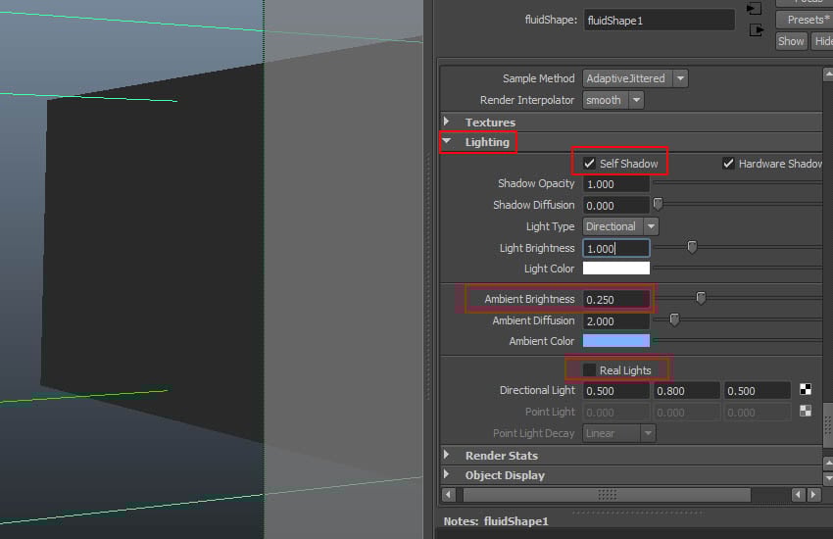
Task: Click the disabled Point Light map icon
Action: coord(806,411)
